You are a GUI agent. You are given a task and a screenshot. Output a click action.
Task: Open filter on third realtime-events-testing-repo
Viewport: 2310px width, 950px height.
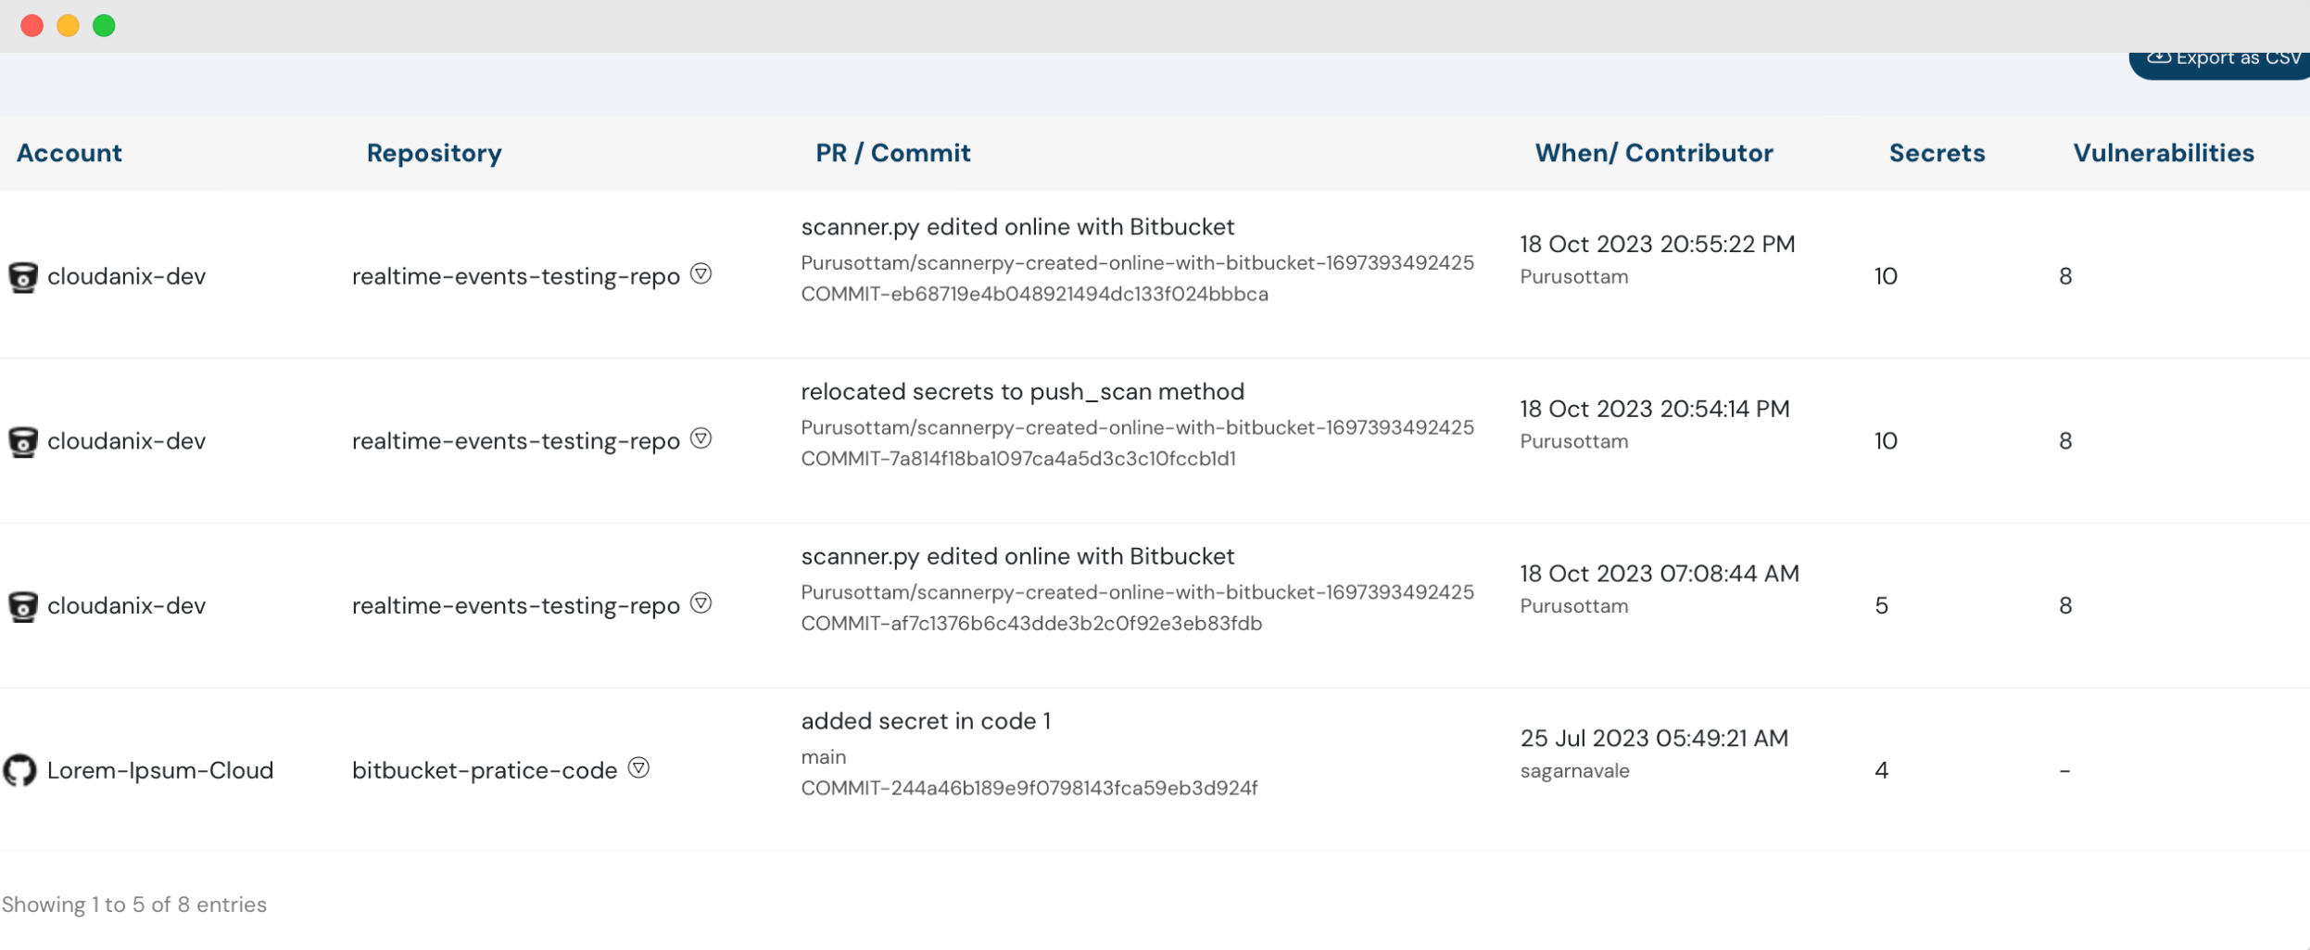click(701, 602)
